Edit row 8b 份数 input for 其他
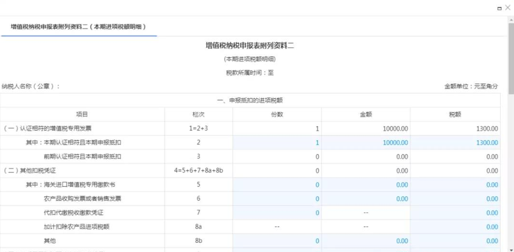 [277, 241]
